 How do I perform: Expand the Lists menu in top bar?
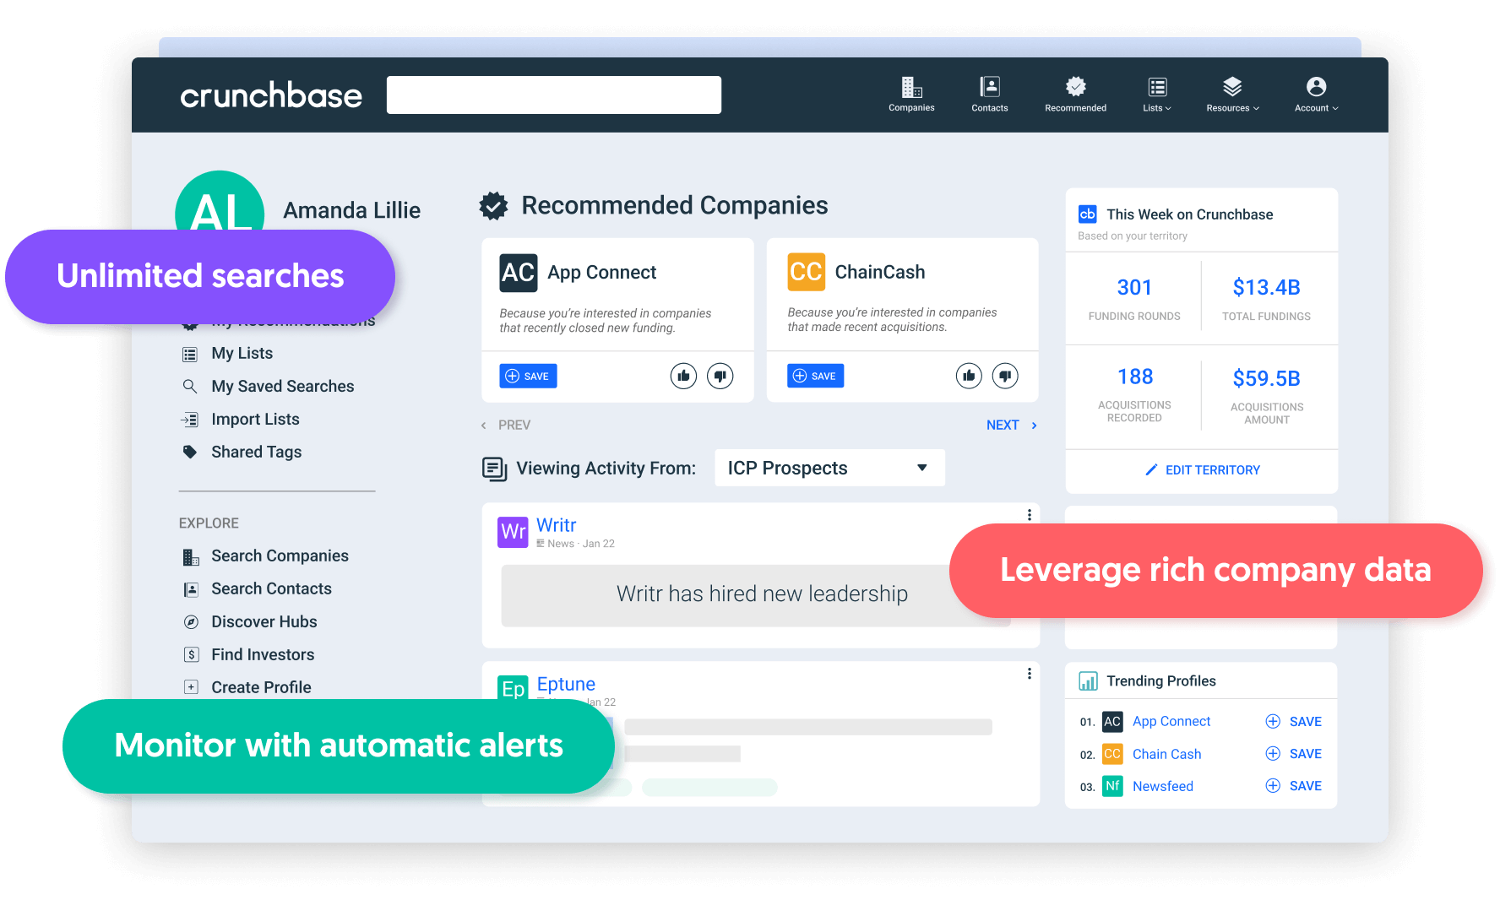1157,94
